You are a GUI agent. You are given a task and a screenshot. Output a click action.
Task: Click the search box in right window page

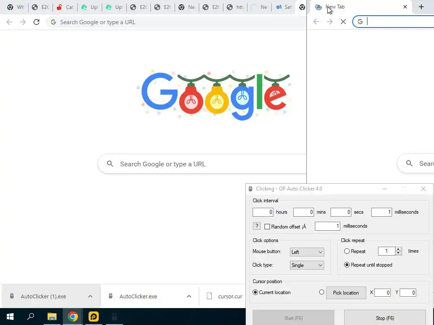(x=416, y=163)
